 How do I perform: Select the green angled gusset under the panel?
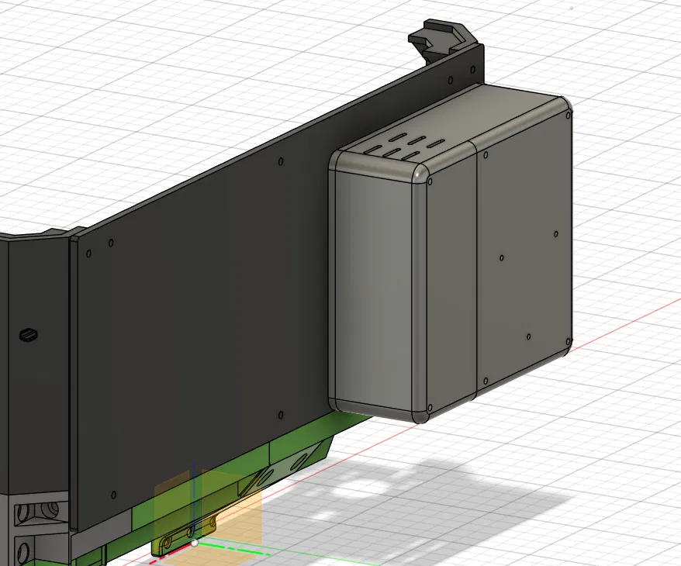[285, 471]
